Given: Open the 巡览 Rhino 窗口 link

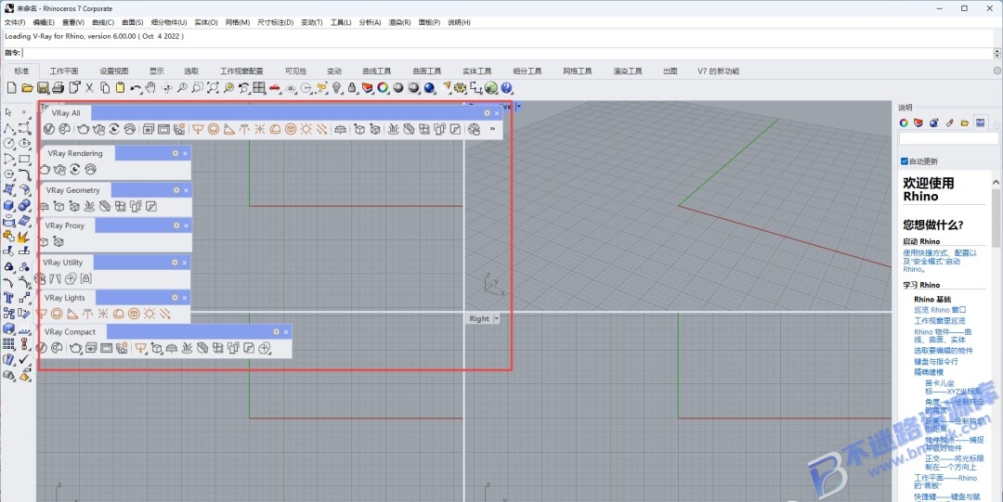Looking at the screenshot, I should 940,310.
